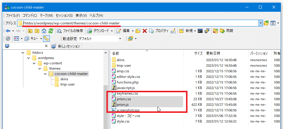283x129 pixels.
Task: Click the back navigation arrow
Action: coord(8,31)
